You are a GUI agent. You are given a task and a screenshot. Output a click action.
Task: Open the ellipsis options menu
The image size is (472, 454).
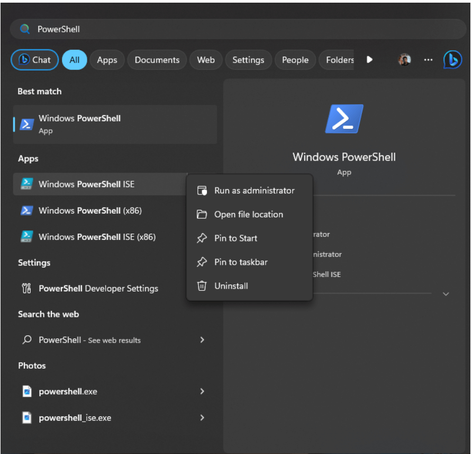428,59
